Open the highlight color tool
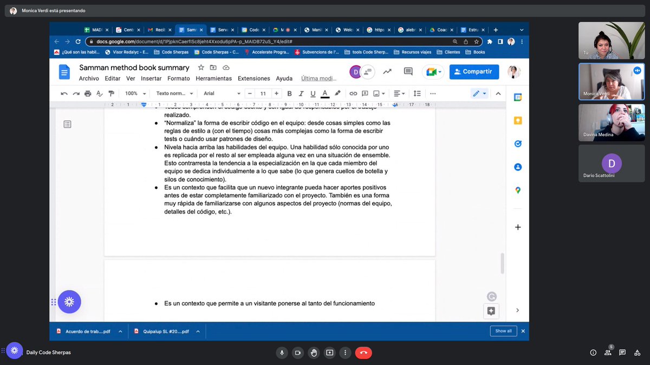This screenshot has width=650, height=365. pos(337,94)
